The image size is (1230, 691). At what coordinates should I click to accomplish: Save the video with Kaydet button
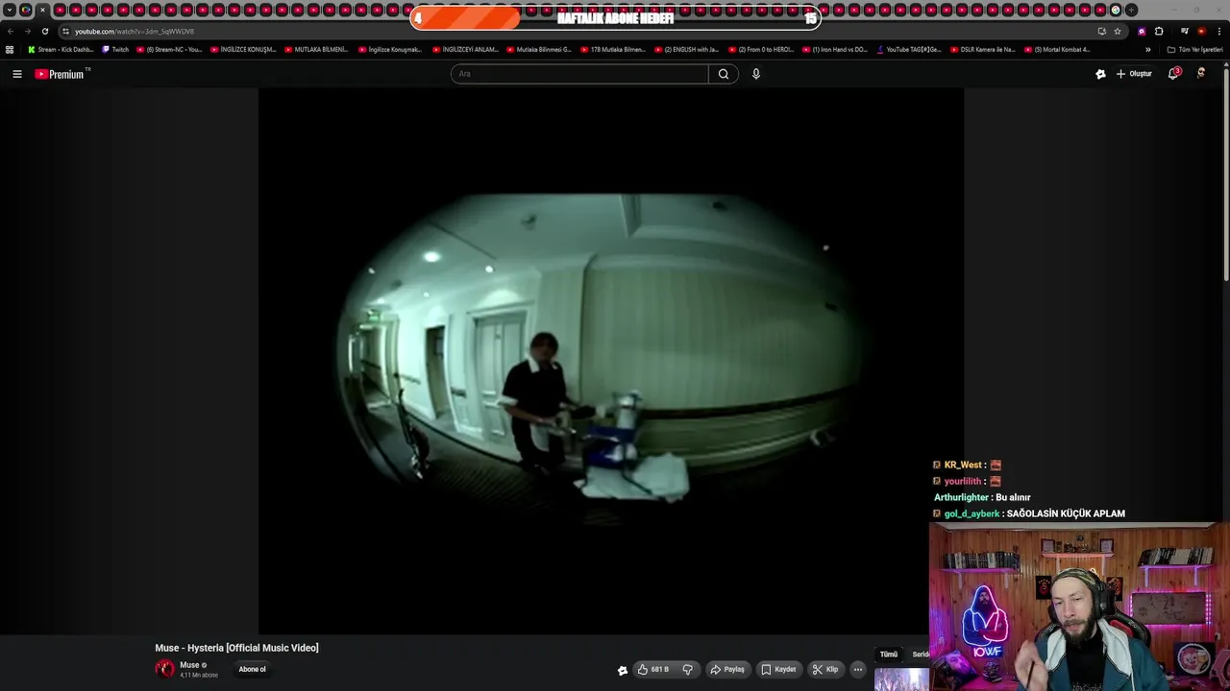point(778,669)
